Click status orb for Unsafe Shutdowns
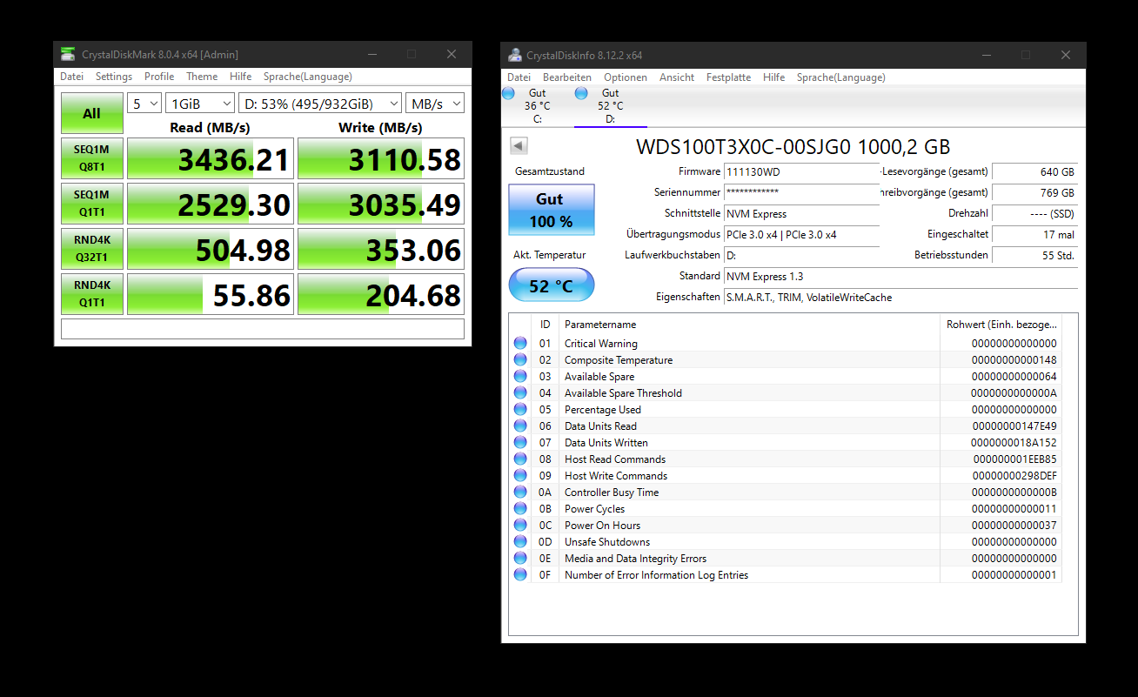This screenshot has width=1138, height=697. 520,541
